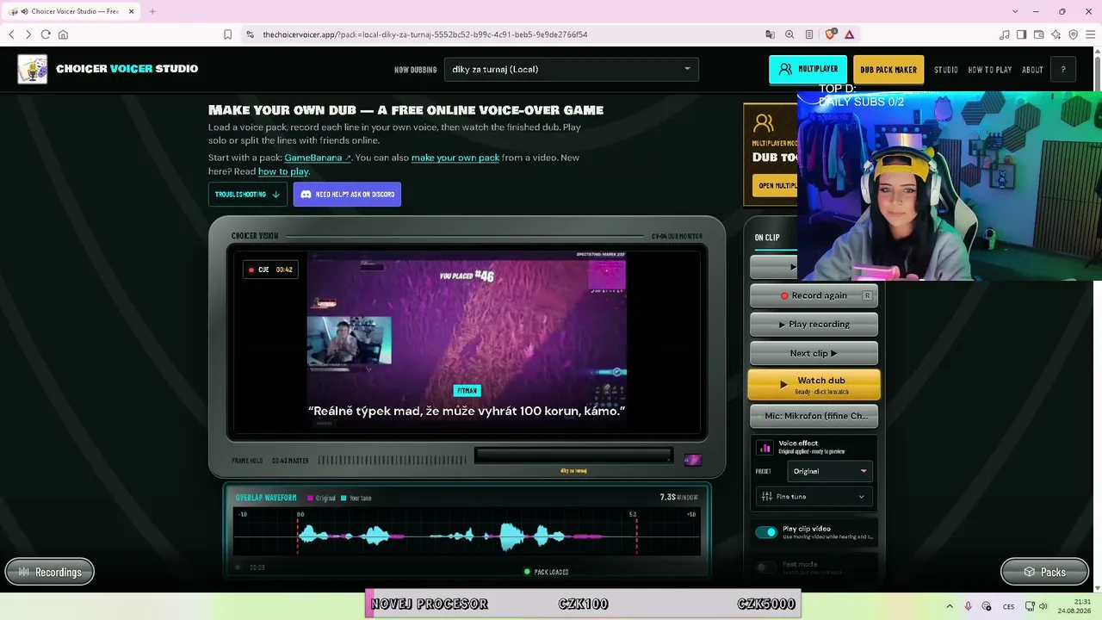Open the Leo AI sparkle icon
The width and height of the screenshot is (1102, 620).
click(x=1056, y=34)
